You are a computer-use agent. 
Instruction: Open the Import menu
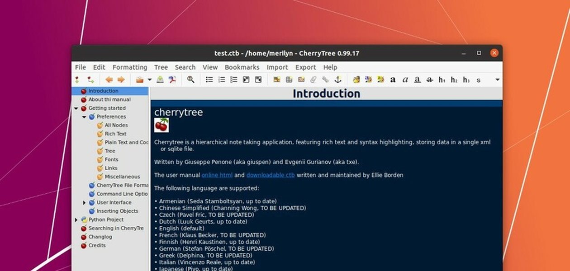point(277,67)
